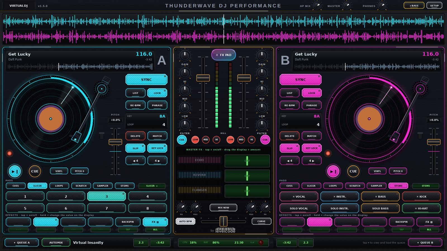This screenshot has height=251, width=447.
Task: Click the crossfader handle
Action: pos(223,221)
